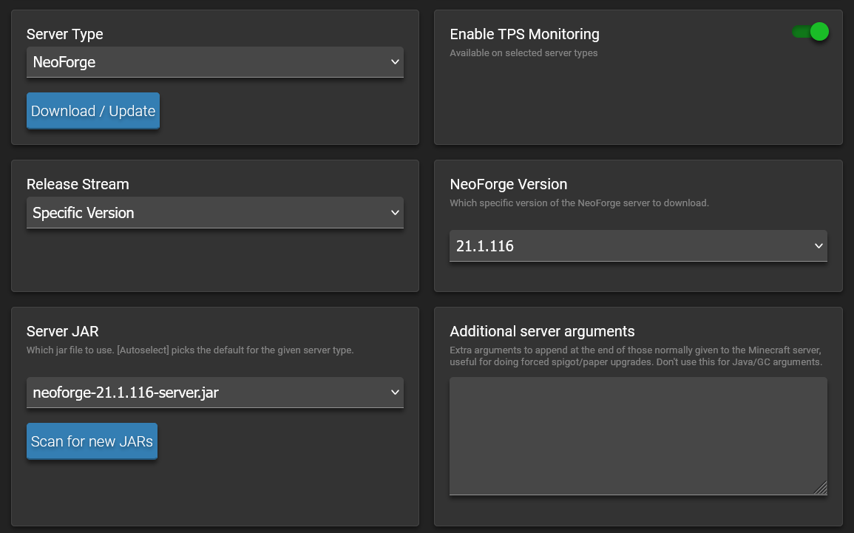This screenshot has height=533, width=854.
Task: Click the Scan for new JARs button
Action: [x=92, y=441]
